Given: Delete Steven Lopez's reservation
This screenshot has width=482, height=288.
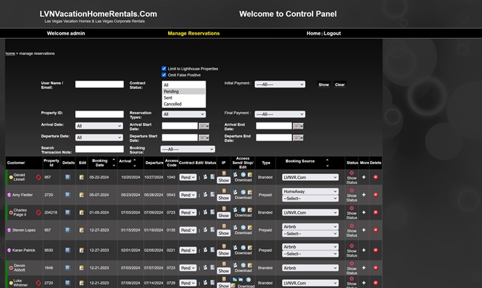Looking at the screenshot, I should tap(376, 230).
